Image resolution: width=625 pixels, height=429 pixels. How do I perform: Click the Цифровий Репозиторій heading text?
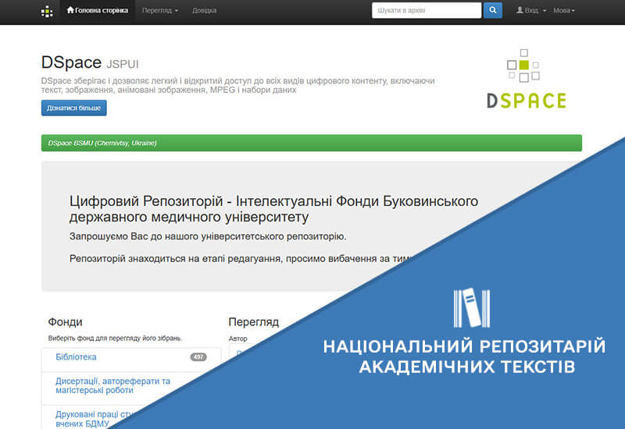(x=273, y=209)
